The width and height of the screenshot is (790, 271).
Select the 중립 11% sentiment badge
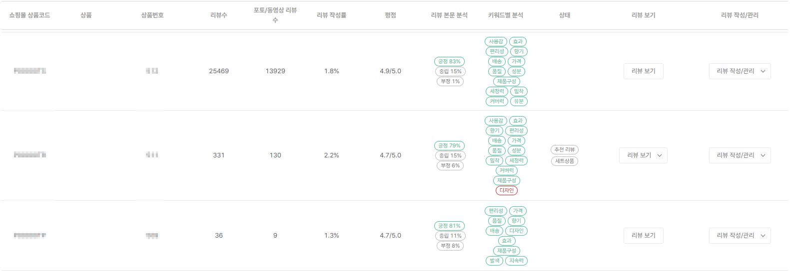[x=450, y=236]
